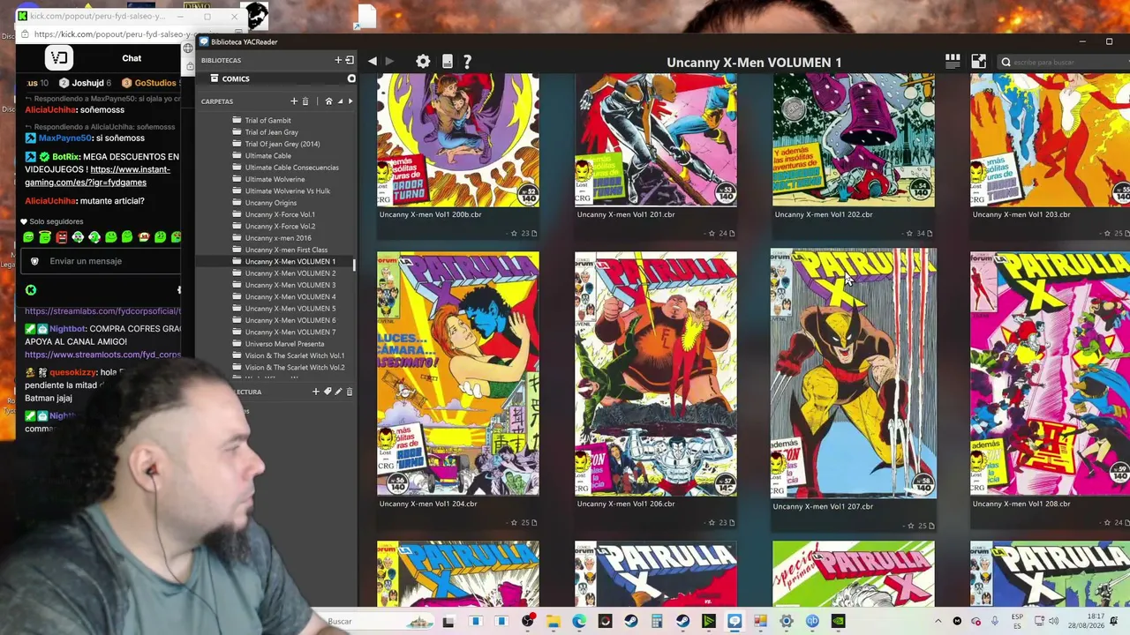Go forward with the YACReader forward arrow
Screen dimensions: 1130x635
pyautogui.click(x=390, y=61)
